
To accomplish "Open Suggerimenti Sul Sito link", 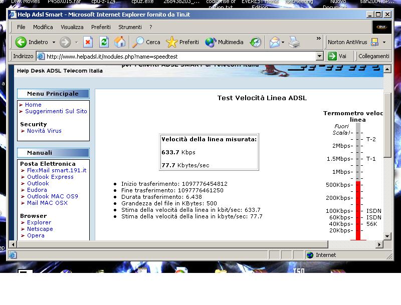I will pyautogui.click(x=56, y=111).
